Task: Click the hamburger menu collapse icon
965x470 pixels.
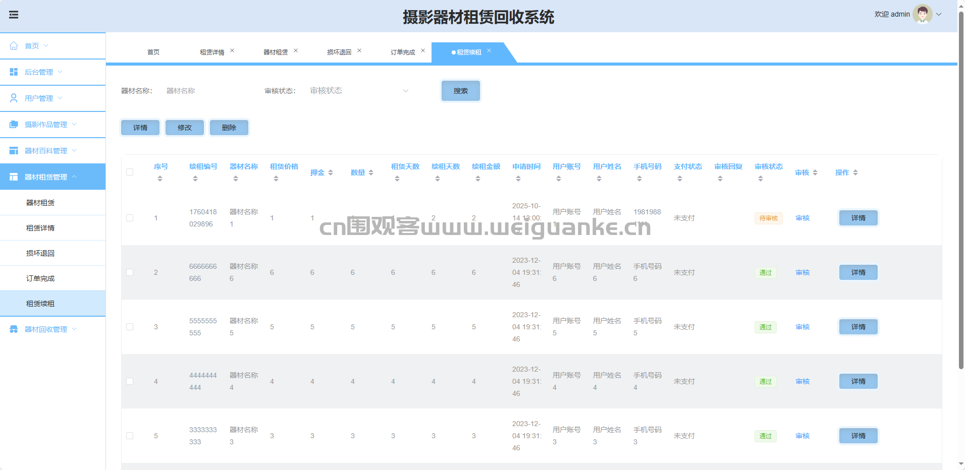Action: pos(14,15)
